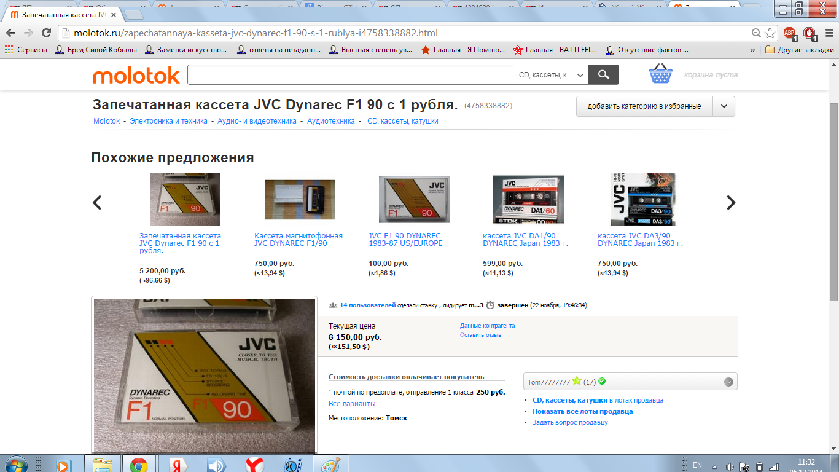Open the Paint palette taskbar icon
839x472 pixels.
click(331, 465)
